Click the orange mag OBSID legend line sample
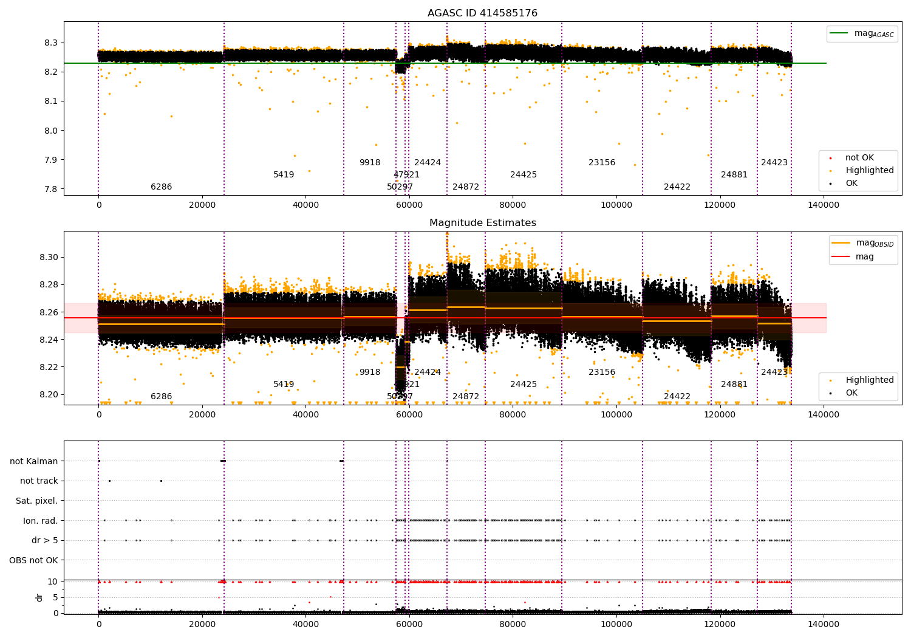The image size is (911, 638). click(841, 242)
